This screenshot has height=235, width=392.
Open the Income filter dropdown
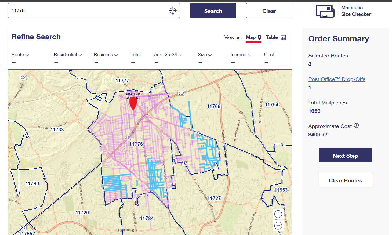tap(241, 55)
